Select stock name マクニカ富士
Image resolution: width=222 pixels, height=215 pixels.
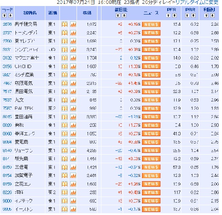click(x=27, y=58)
